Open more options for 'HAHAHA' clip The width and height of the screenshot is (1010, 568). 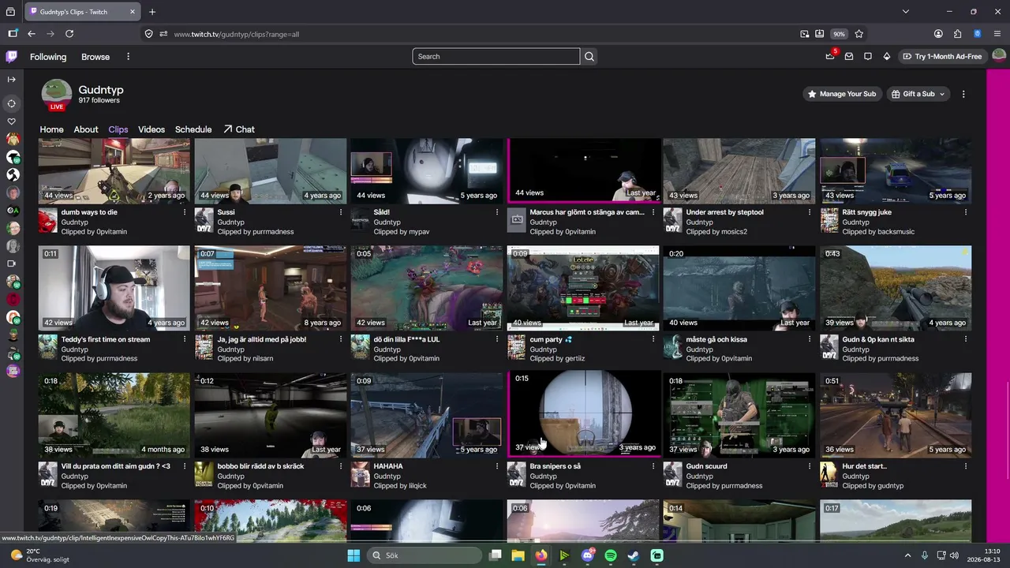point(497,466)
